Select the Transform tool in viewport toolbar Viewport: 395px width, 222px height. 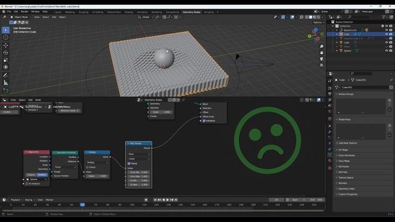point(6,67)
